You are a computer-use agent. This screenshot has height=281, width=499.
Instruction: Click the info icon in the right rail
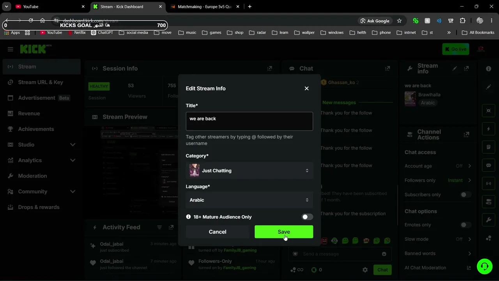(x=488, y=69)
